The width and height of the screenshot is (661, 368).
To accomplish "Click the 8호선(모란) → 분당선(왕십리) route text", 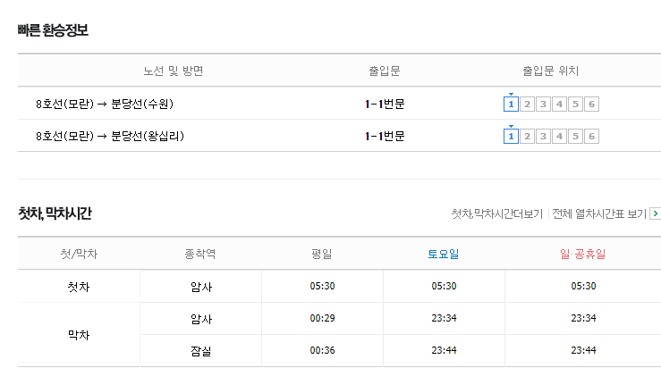I will 110,136.
